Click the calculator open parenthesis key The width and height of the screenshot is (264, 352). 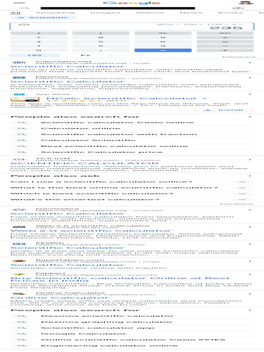38,33
